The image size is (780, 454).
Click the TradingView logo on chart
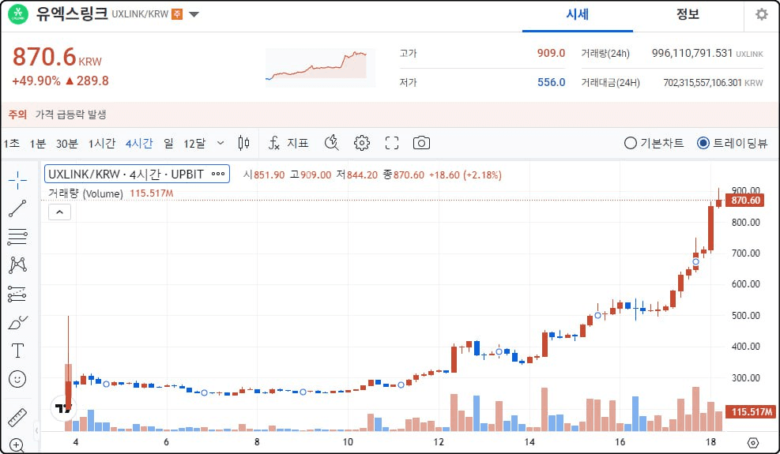64,408
